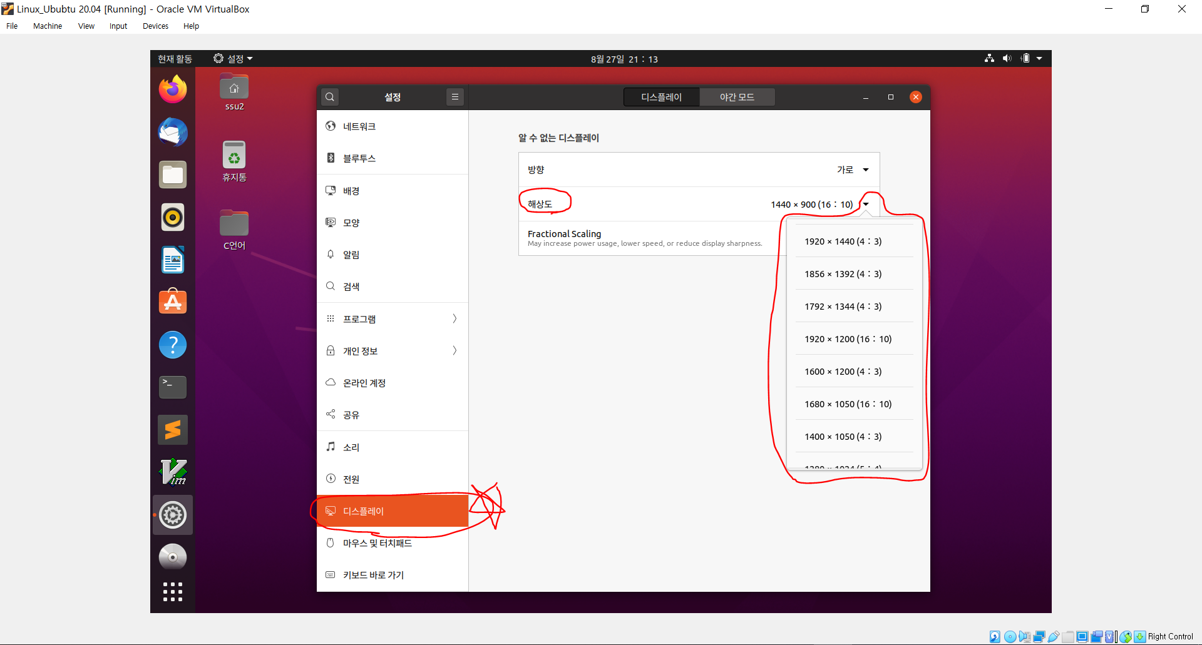The height and width of the screenshot is (645, 1202).
Task: Click the Settings gear in the dock
Action: click(173, 515)
